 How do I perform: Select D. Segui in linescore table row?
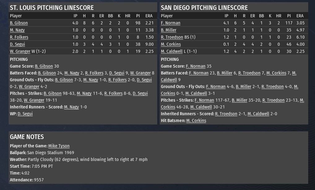pyautogui.click(x=17, y=44)
